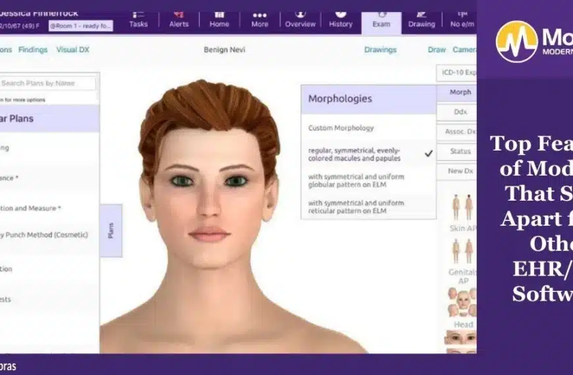573x375 pixels.
Task: Open the Tasks toolbar item
Action: (138, 20)
